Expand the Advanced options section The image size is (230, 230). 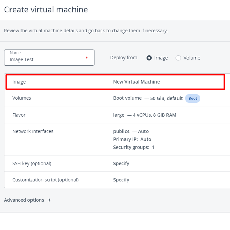tap(24, 200)
